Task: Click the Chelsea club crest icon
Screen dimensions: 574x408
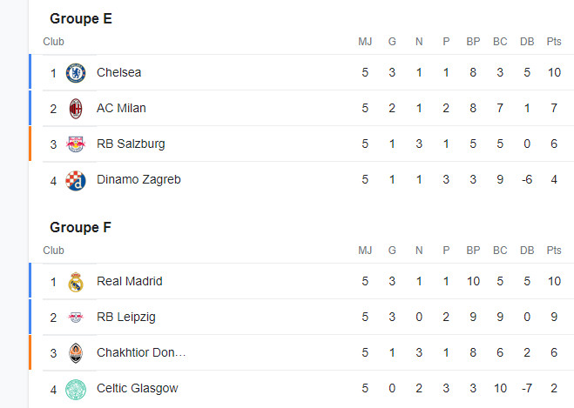Action: [x=76, y=73]
